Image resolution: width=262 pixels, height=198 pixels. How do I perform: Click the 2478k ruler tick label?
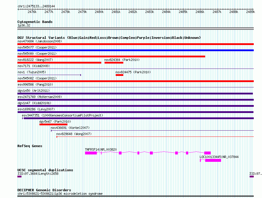[66, 12]
